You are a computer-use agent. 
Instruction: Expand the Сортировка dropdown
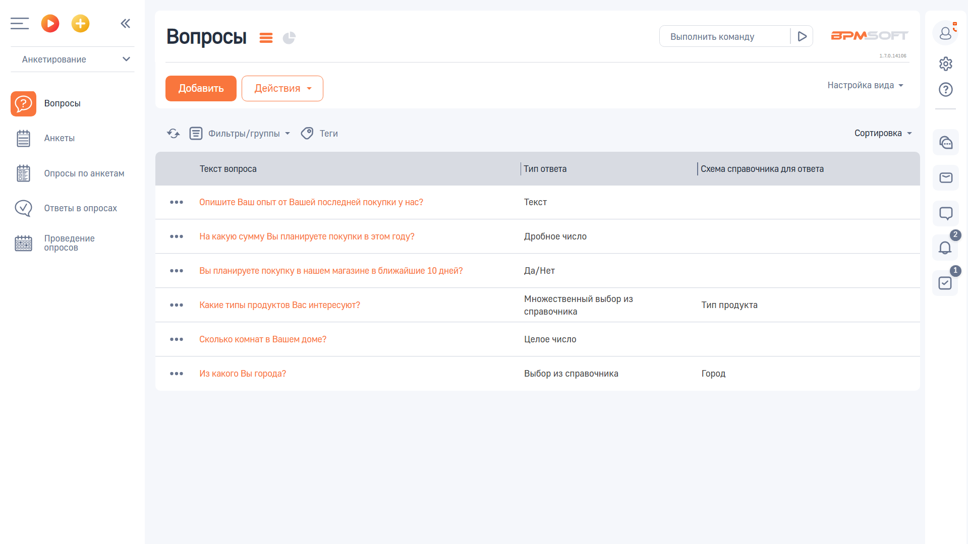[x=883, y=134]
